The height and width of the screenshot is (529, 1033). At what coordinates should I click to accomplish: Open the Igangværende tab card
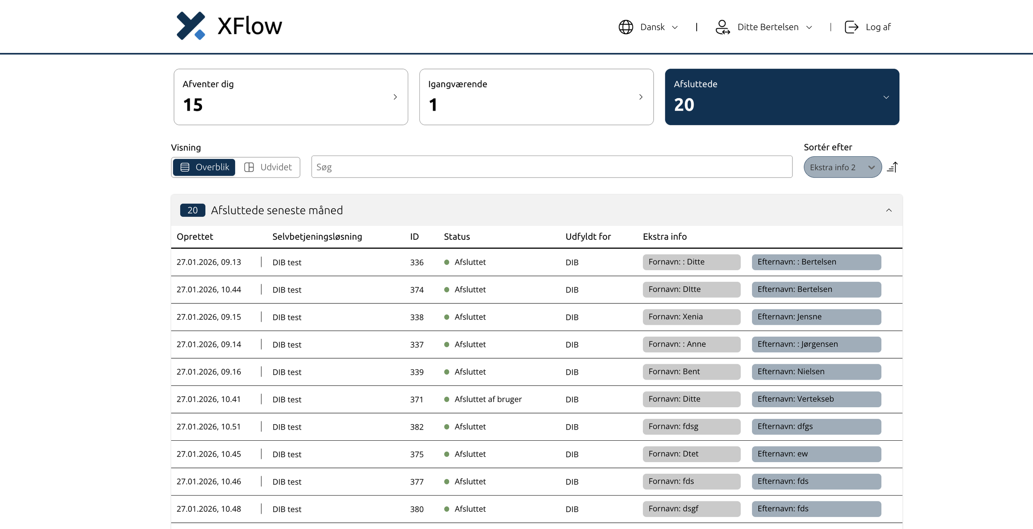536,97
